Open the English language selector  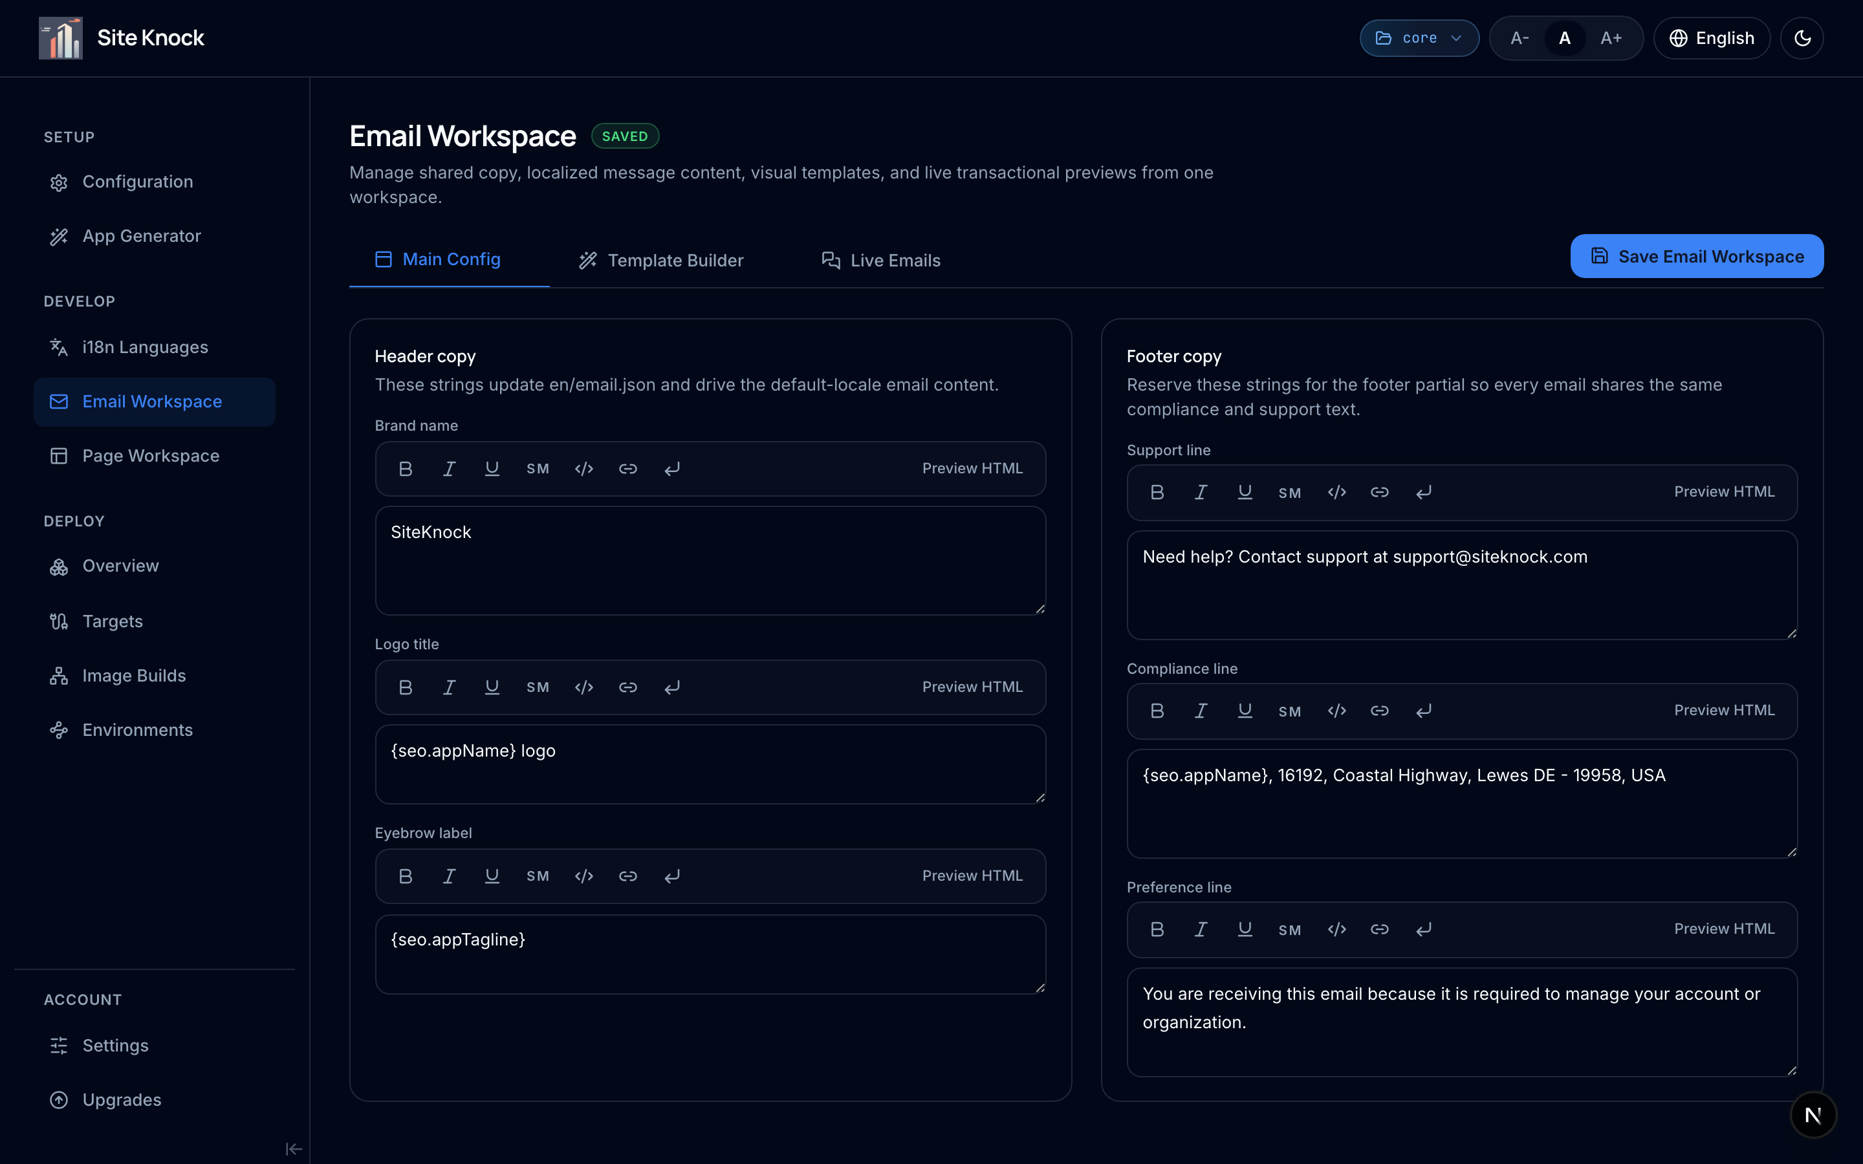[x=1712, y=38]
